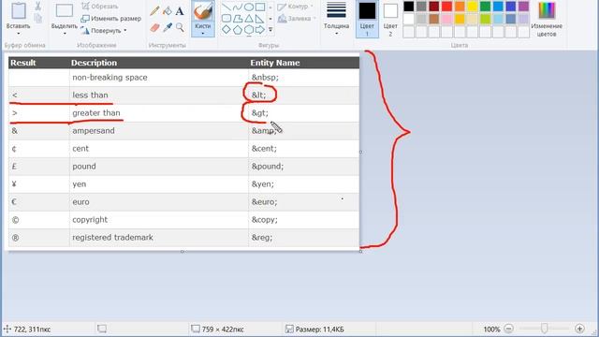Pick the Rectangle shape

pyautogui.click(x=260, y=7)
